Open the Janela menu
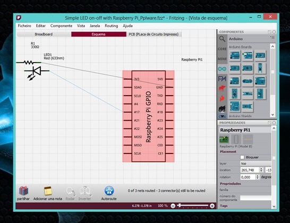The width and height of the screenshot is (290, 223). (x=95, y=25)
